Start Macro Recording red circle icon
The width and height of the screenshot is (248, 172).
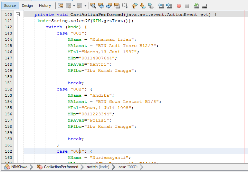179,6
